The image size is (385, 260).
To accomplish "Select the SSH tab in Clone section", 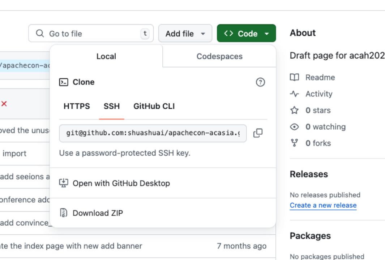I will (111, 106).
